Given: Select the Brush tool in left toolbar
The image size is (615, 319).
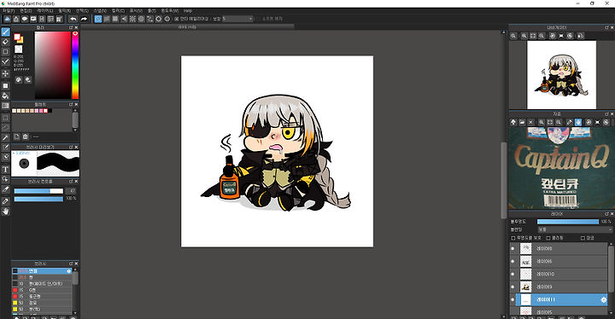Looking at the screenshot, I should click(5, 32).
